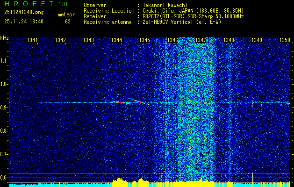294x187 pixels.
Task: Click the date stamp 25.11.24 13:40
Action: (x=24, y=22)
